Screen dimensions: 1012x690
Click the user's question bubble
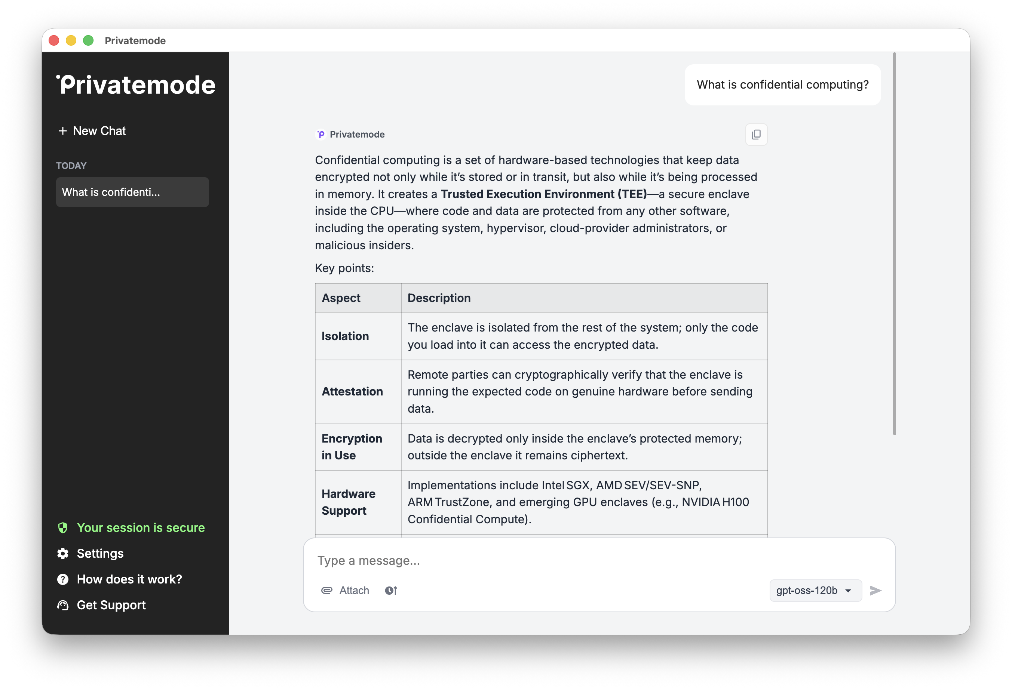pyautogui.click(x=782, y=84)
